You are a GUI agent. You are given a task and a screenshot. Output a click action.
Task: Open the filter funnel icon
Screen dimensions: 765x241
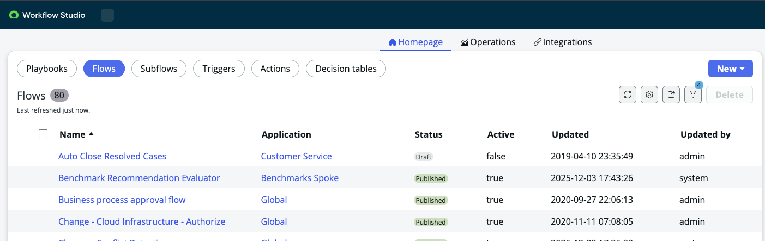[693, 95]
